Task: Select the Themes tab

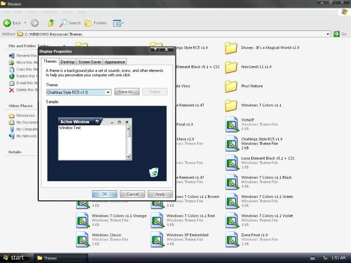Action: pyautogui.click(x=50, y=61)
